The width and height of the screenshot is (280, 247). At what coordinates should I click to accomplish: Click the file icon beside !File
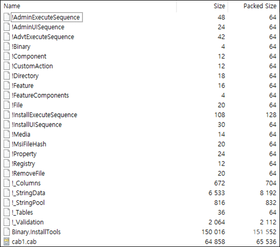click(7, 105)
